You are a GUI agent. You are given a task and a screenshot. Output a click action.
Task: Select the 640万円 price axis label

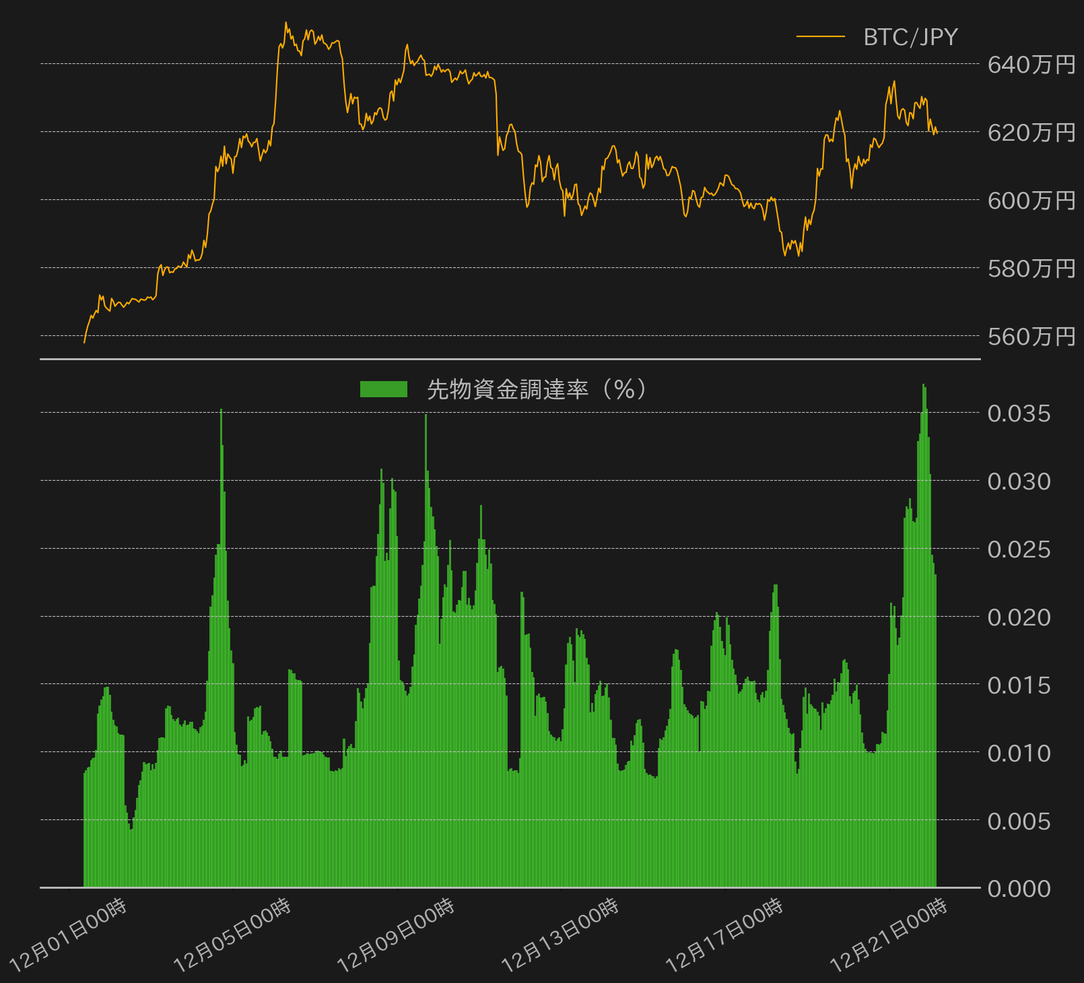point(1031,65)
